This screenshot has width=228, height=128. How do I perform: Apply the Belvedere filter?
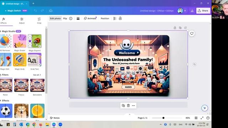coord(37,85)
